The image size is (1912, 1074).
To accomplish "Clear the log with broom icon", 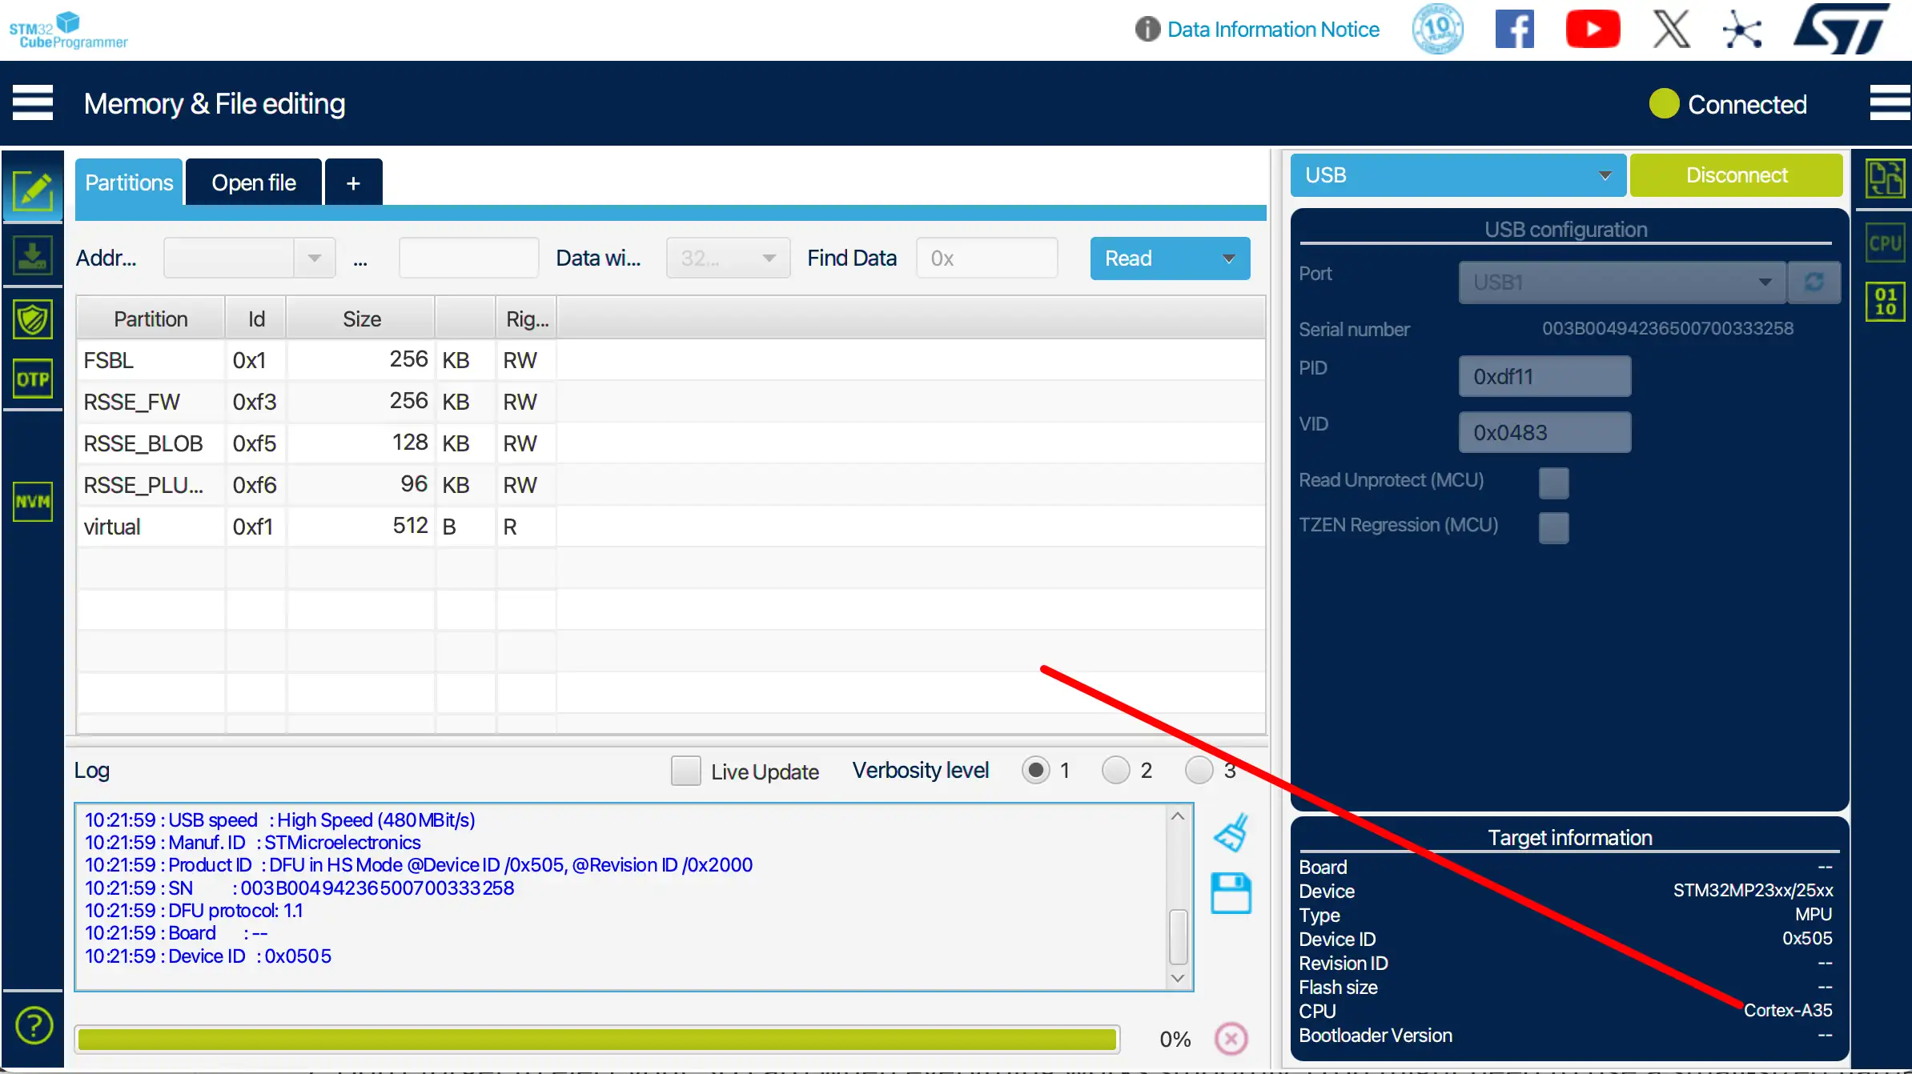I will tap(1231, 832).
